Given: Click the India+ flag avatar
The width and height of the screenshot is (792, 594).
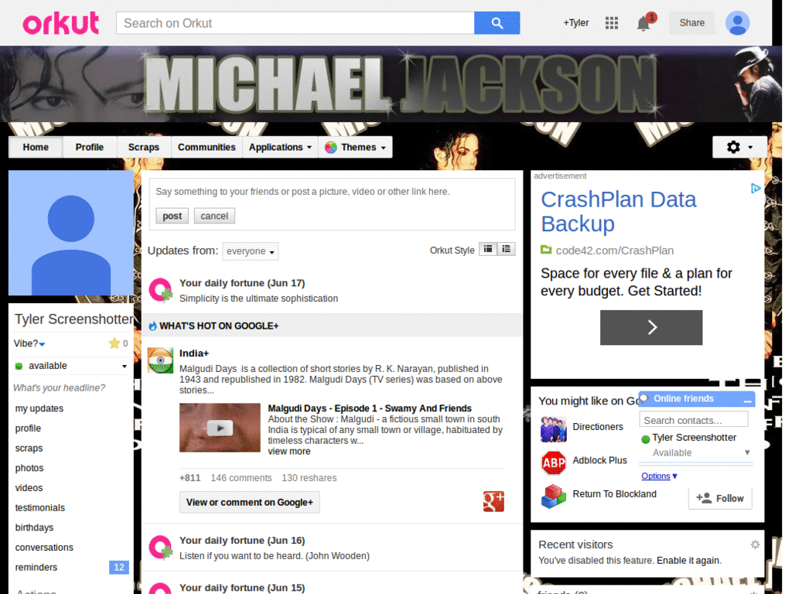Looking at the screenshot, I should coord(161,360).
